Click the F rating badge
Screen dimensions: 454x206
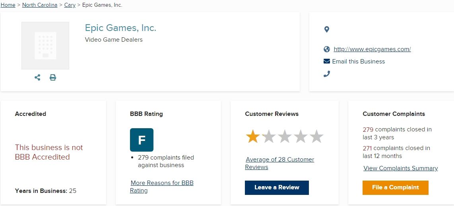(x=142, y=140)
